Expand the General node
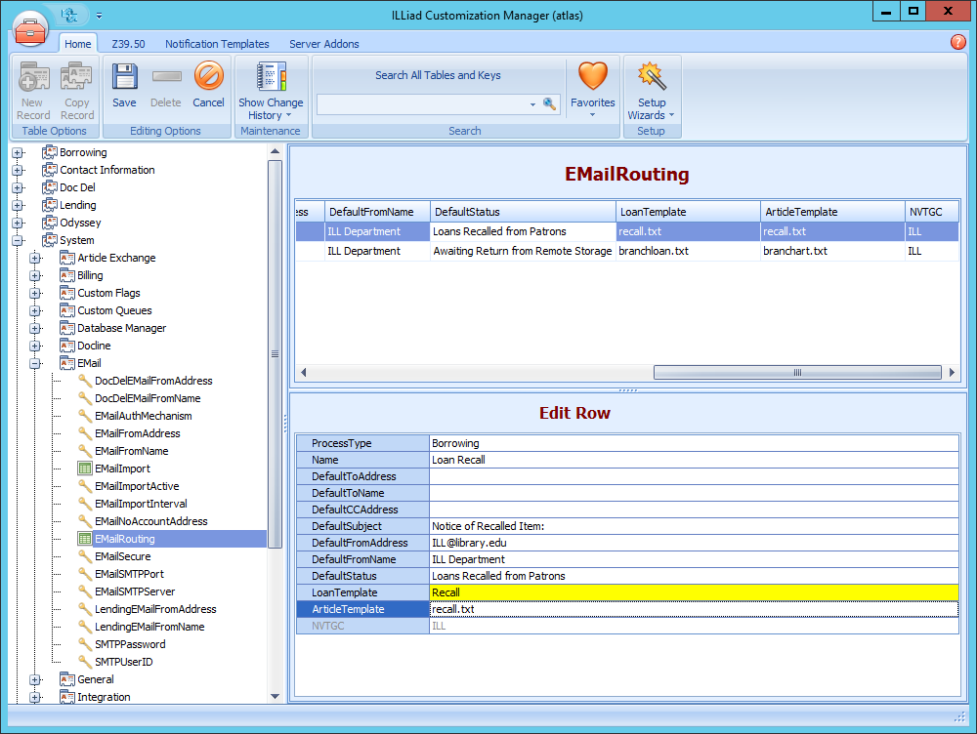977x734 pixels. (x=35, y=679)
